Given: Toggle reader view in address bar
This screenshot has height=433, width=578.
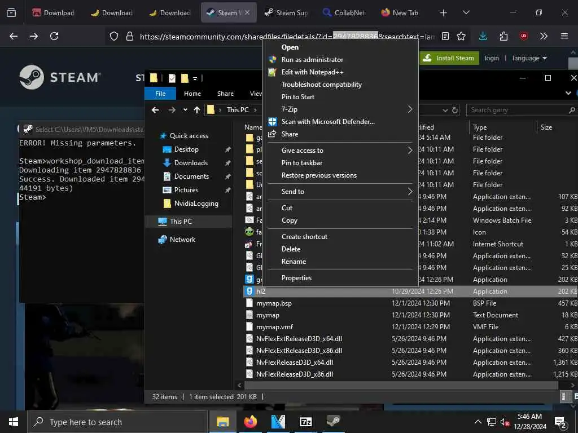Looking at the screenshot, I should click(445, 36).
